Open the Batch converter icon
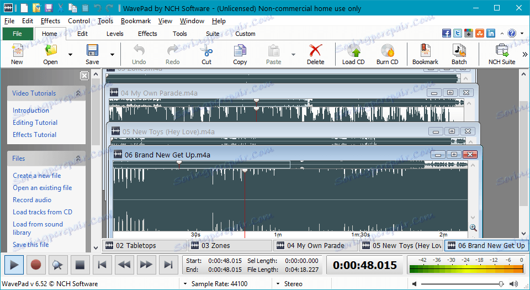Image resolution: width=530 pixels, height=290 pixels. (459, 51)
